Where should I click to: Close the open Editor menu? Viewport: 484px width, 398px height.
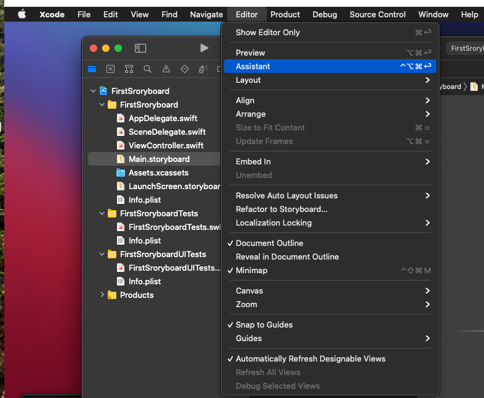click(246, 14)
